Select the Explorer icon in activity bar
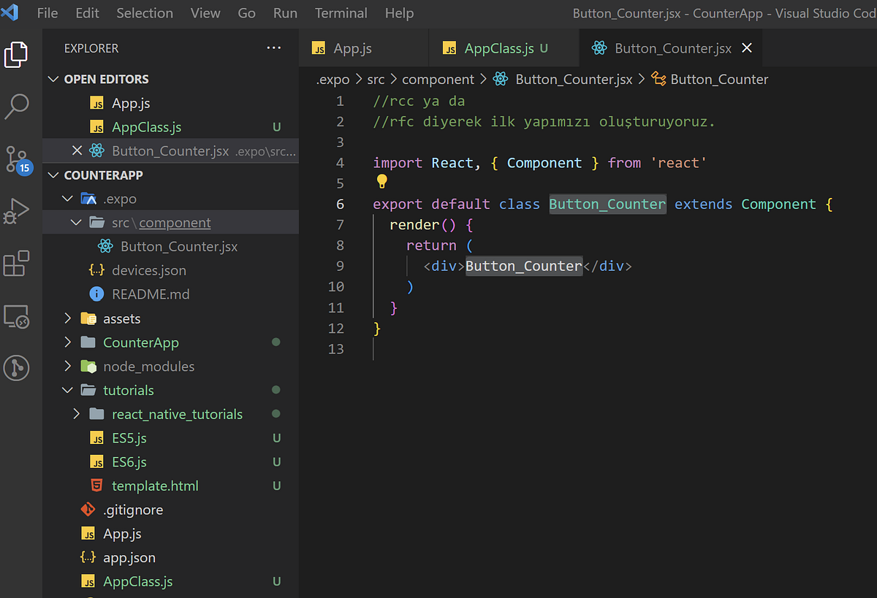The width and height of the screenshot is (877, 598). coord(18,55)
